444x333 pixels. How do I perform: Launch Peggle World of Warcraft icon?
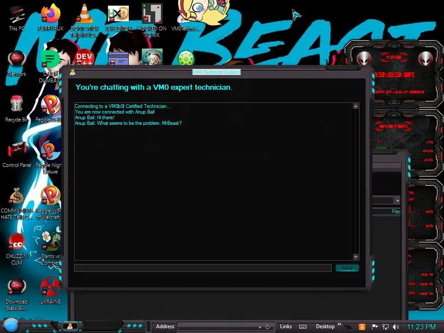click(49, 203)
